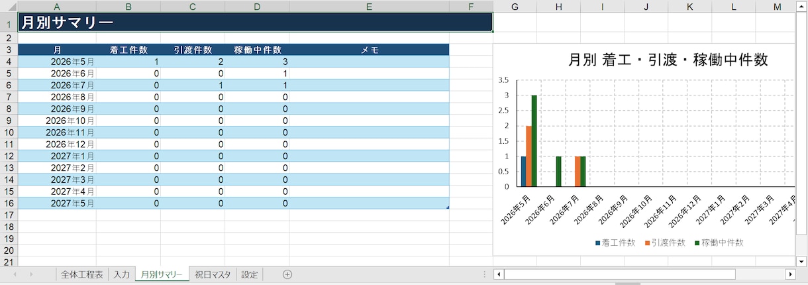Click the 引渡件数 table header cell
Image resolution: width=808 pixels, height=285 pixels.
click(x=193, y=50)
